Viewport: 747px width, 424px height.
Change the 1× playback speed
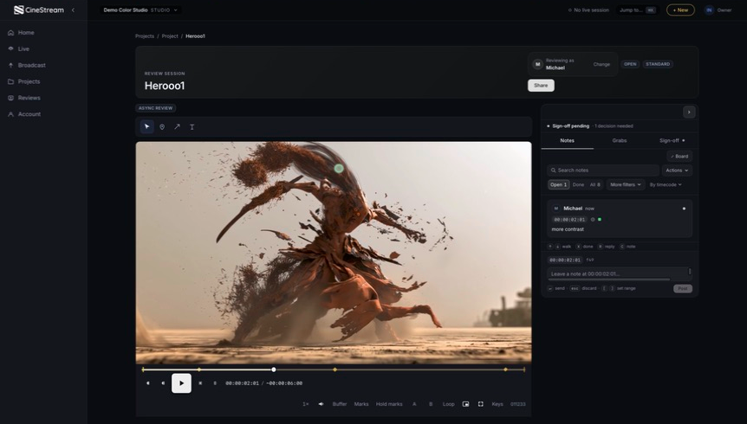click(306, 404)
